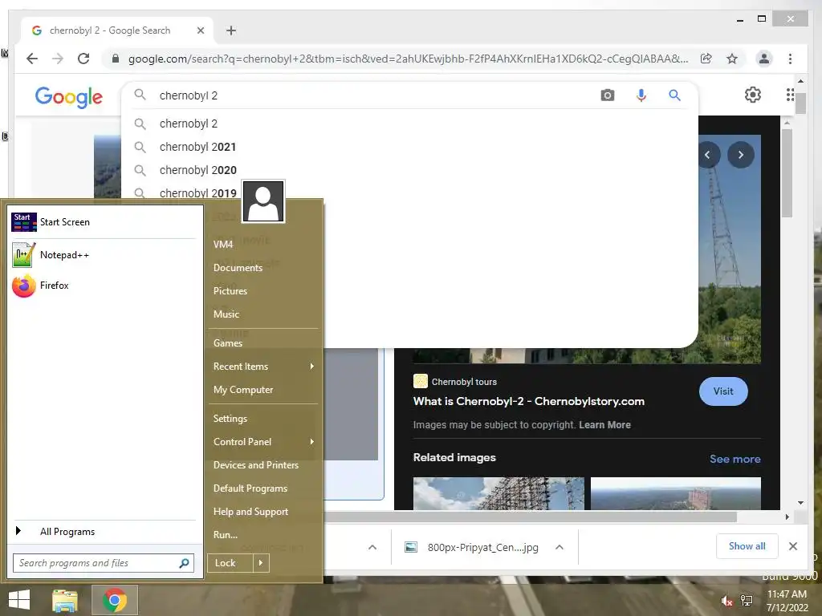Close the downloads bar
Viewport: 822px width, 616px height.
tap(792, 546)
